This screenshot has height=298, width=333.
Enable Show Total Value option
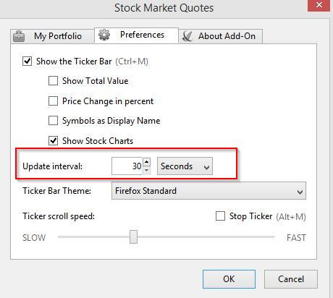click(53, 81)
